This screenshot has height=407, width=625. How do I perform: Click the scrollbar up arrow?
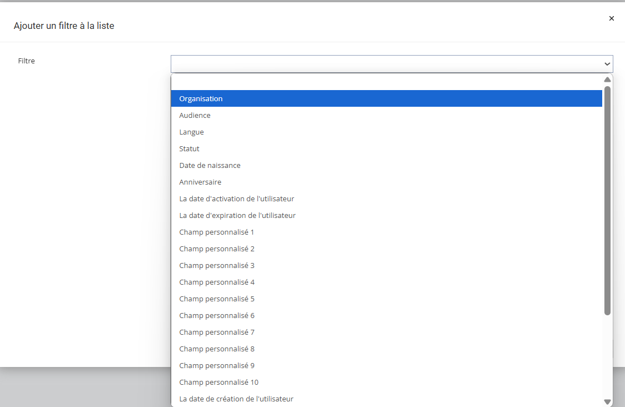[607, 80]
